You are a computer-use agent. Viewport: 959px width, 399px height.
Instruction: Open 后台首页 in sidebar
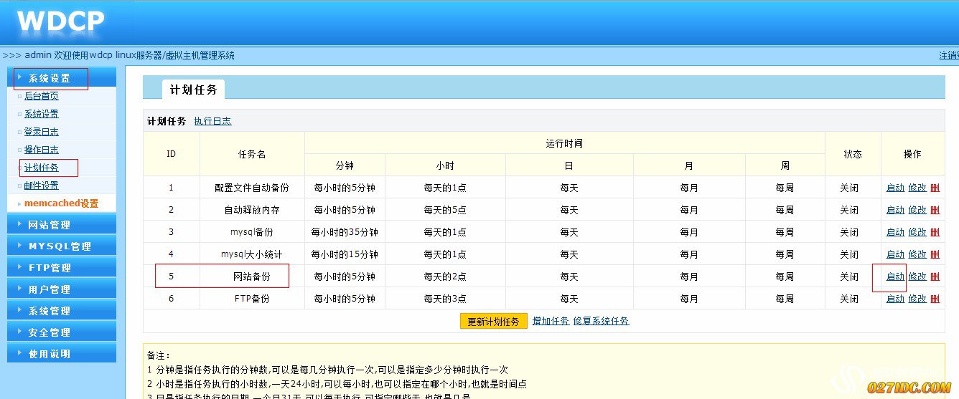coord(42,96)
